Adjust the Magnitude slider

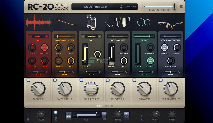(x=160, y=6)
